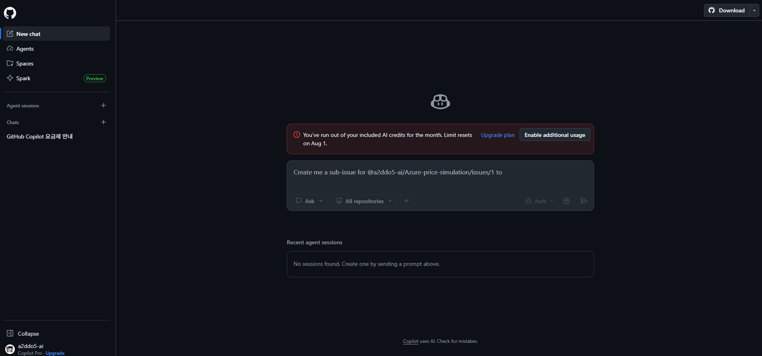Viewport: 762px width, 356px height.
Task: Click the Download button
Action: (727, 10)
